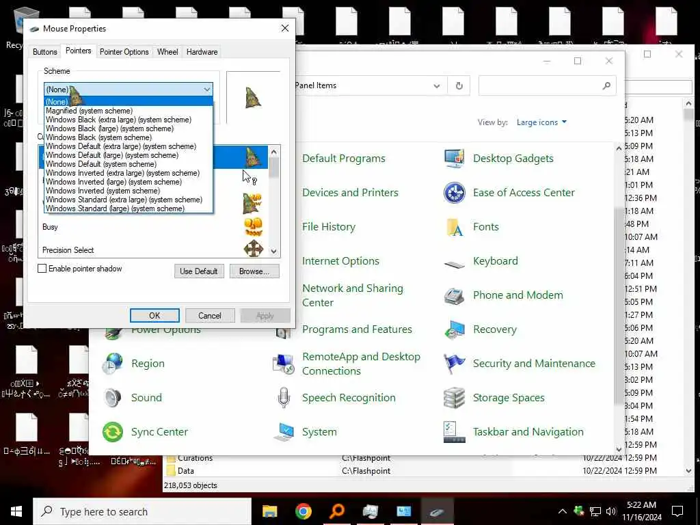Open Network and Sharing Center link
This screenshot has width=700, height=525.
(x=353, y=295)
